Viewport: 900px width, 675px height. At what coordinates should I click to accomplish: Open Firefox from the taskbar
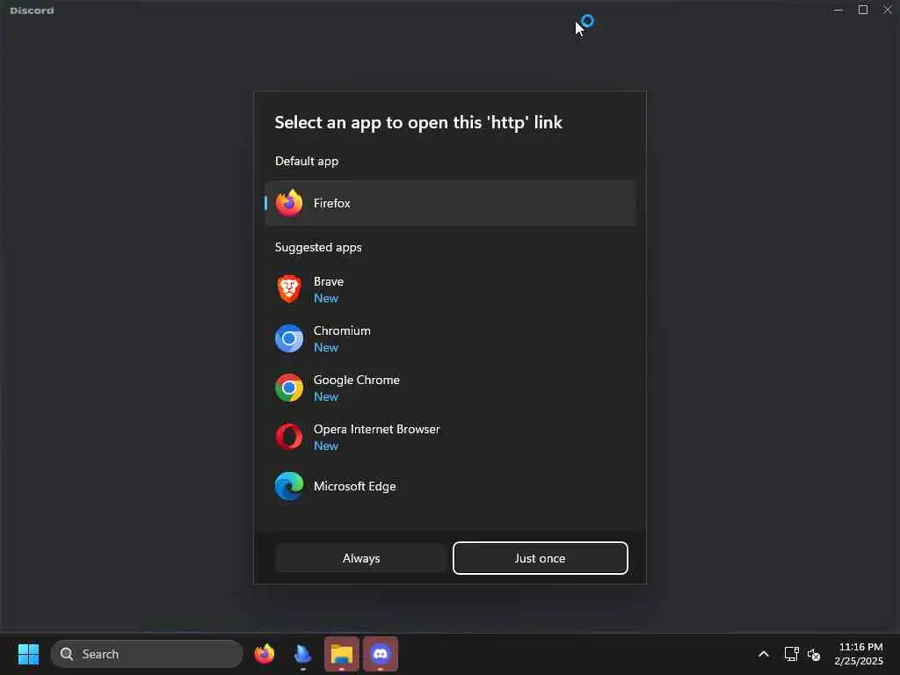click(x=264, y=654)
